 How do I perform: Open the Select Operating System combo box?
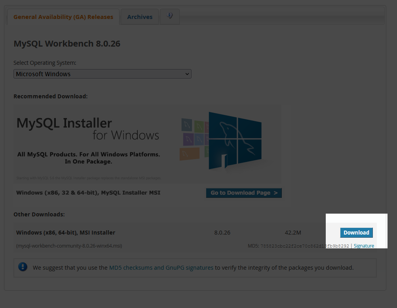[x=102, y=74]
